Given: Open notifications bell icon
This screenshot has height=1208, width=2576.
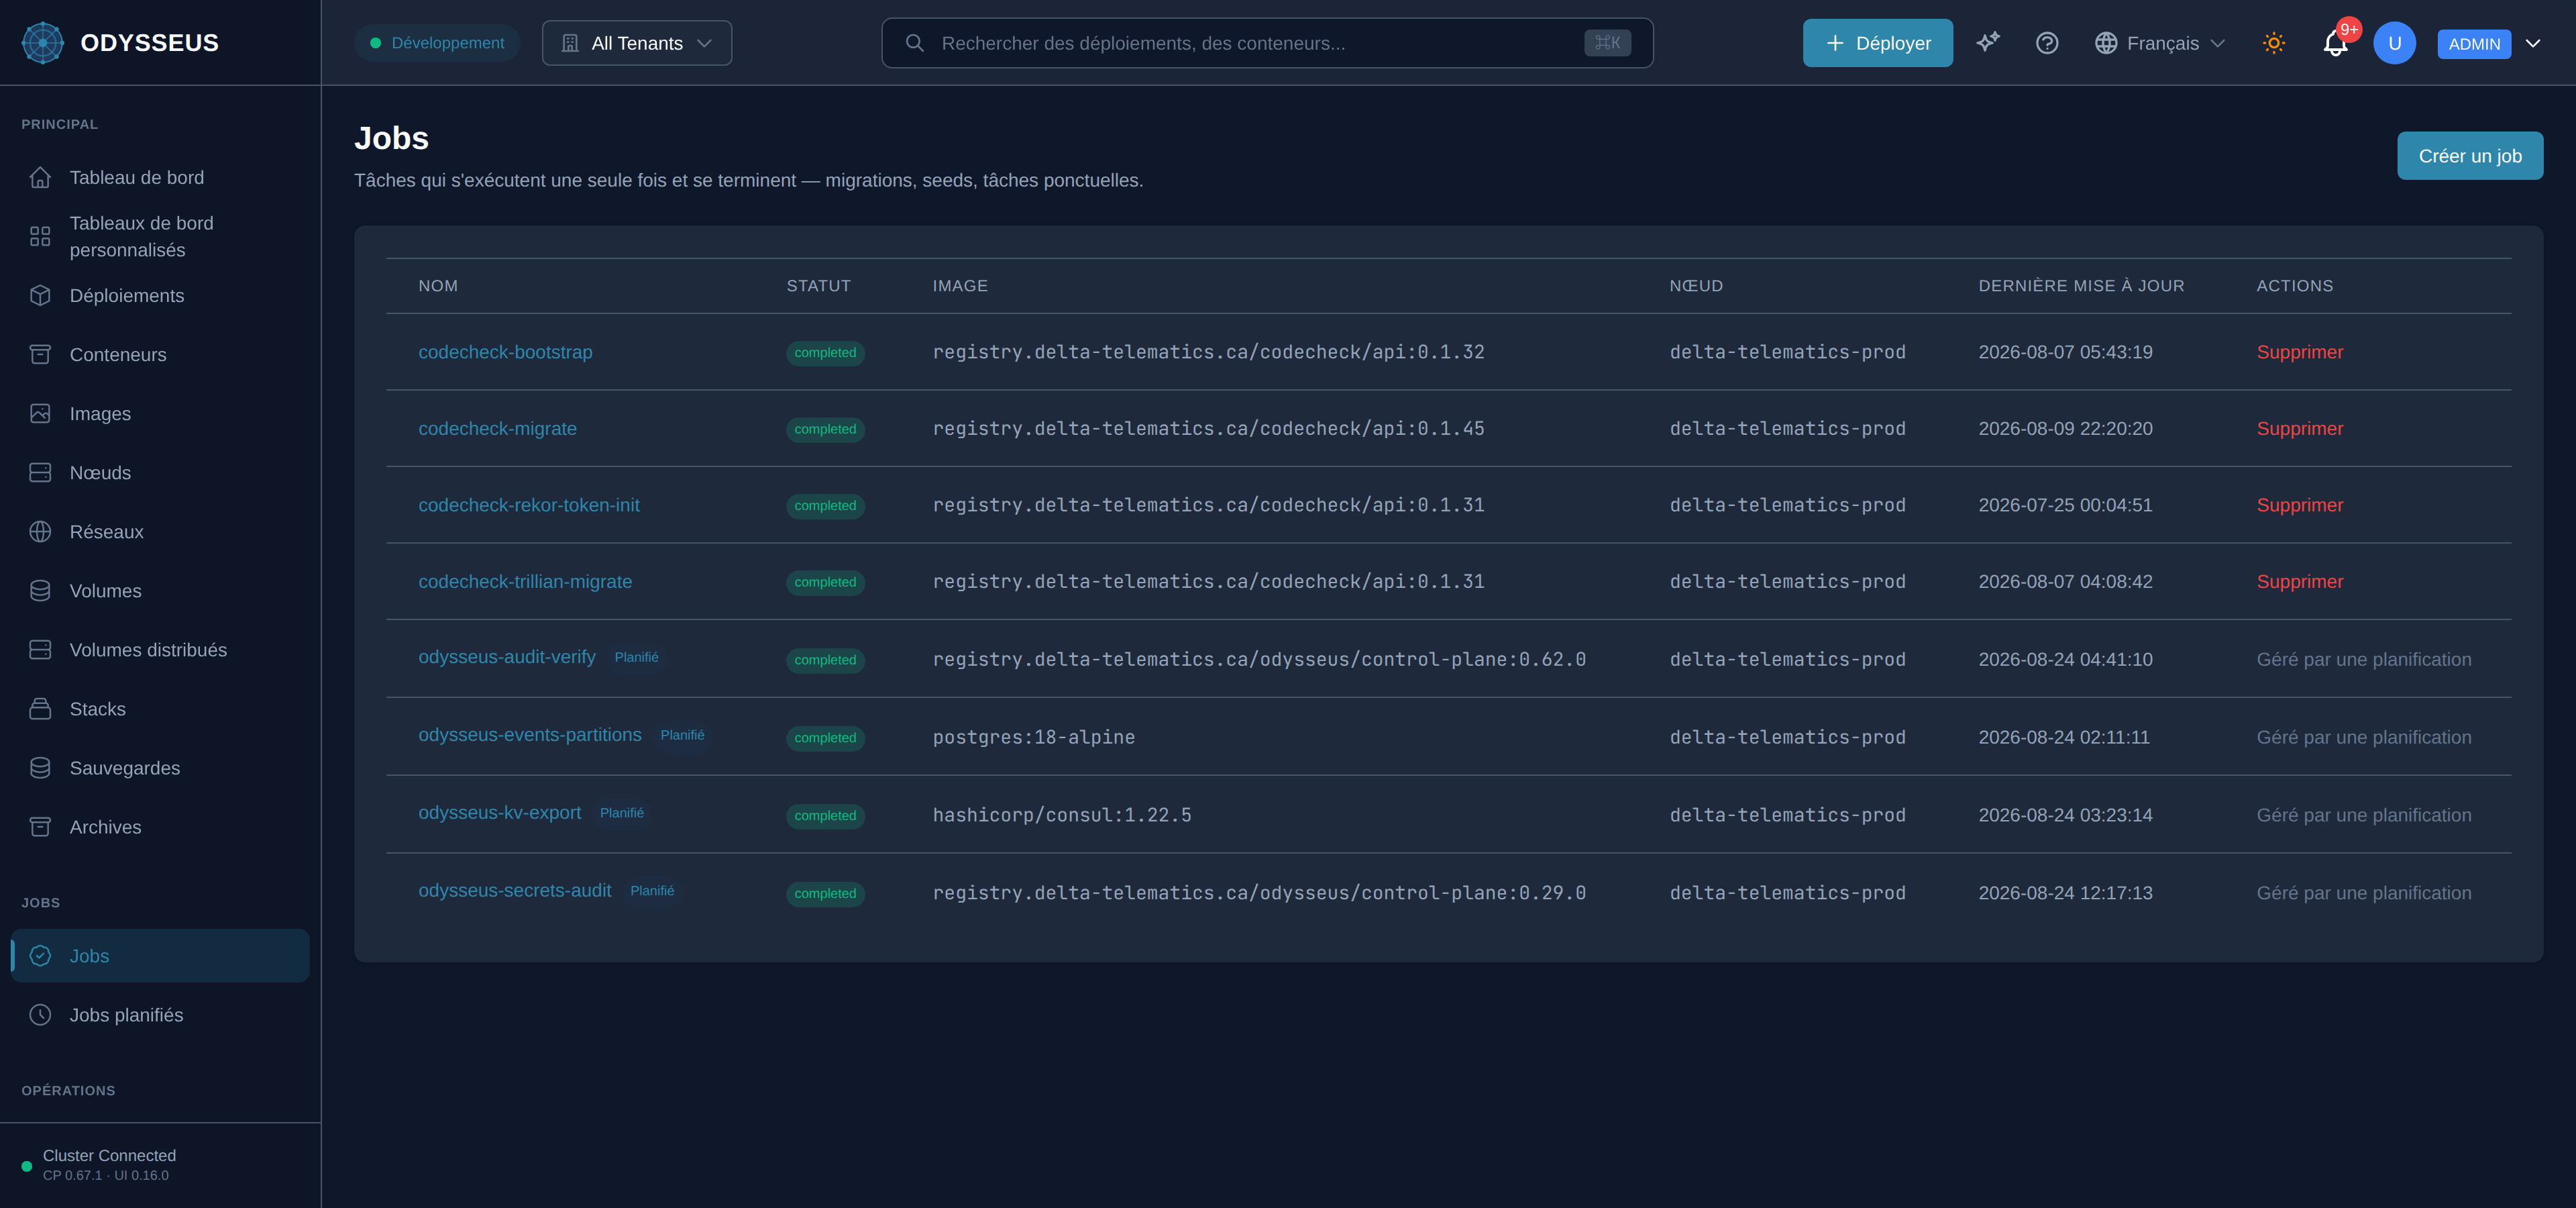Looking at the screenshot, I should pyautogui.click(x=2335, y=43).
